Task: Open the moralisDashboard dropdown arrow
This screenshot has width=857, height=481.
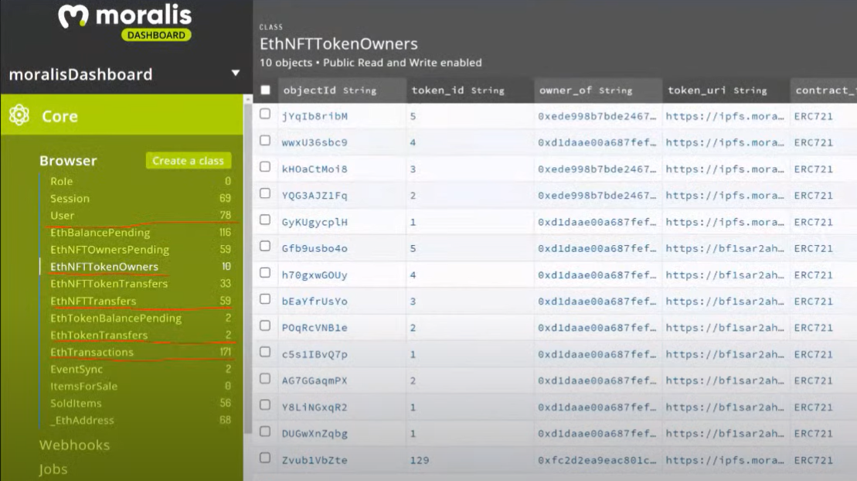Action: (236, 73)
